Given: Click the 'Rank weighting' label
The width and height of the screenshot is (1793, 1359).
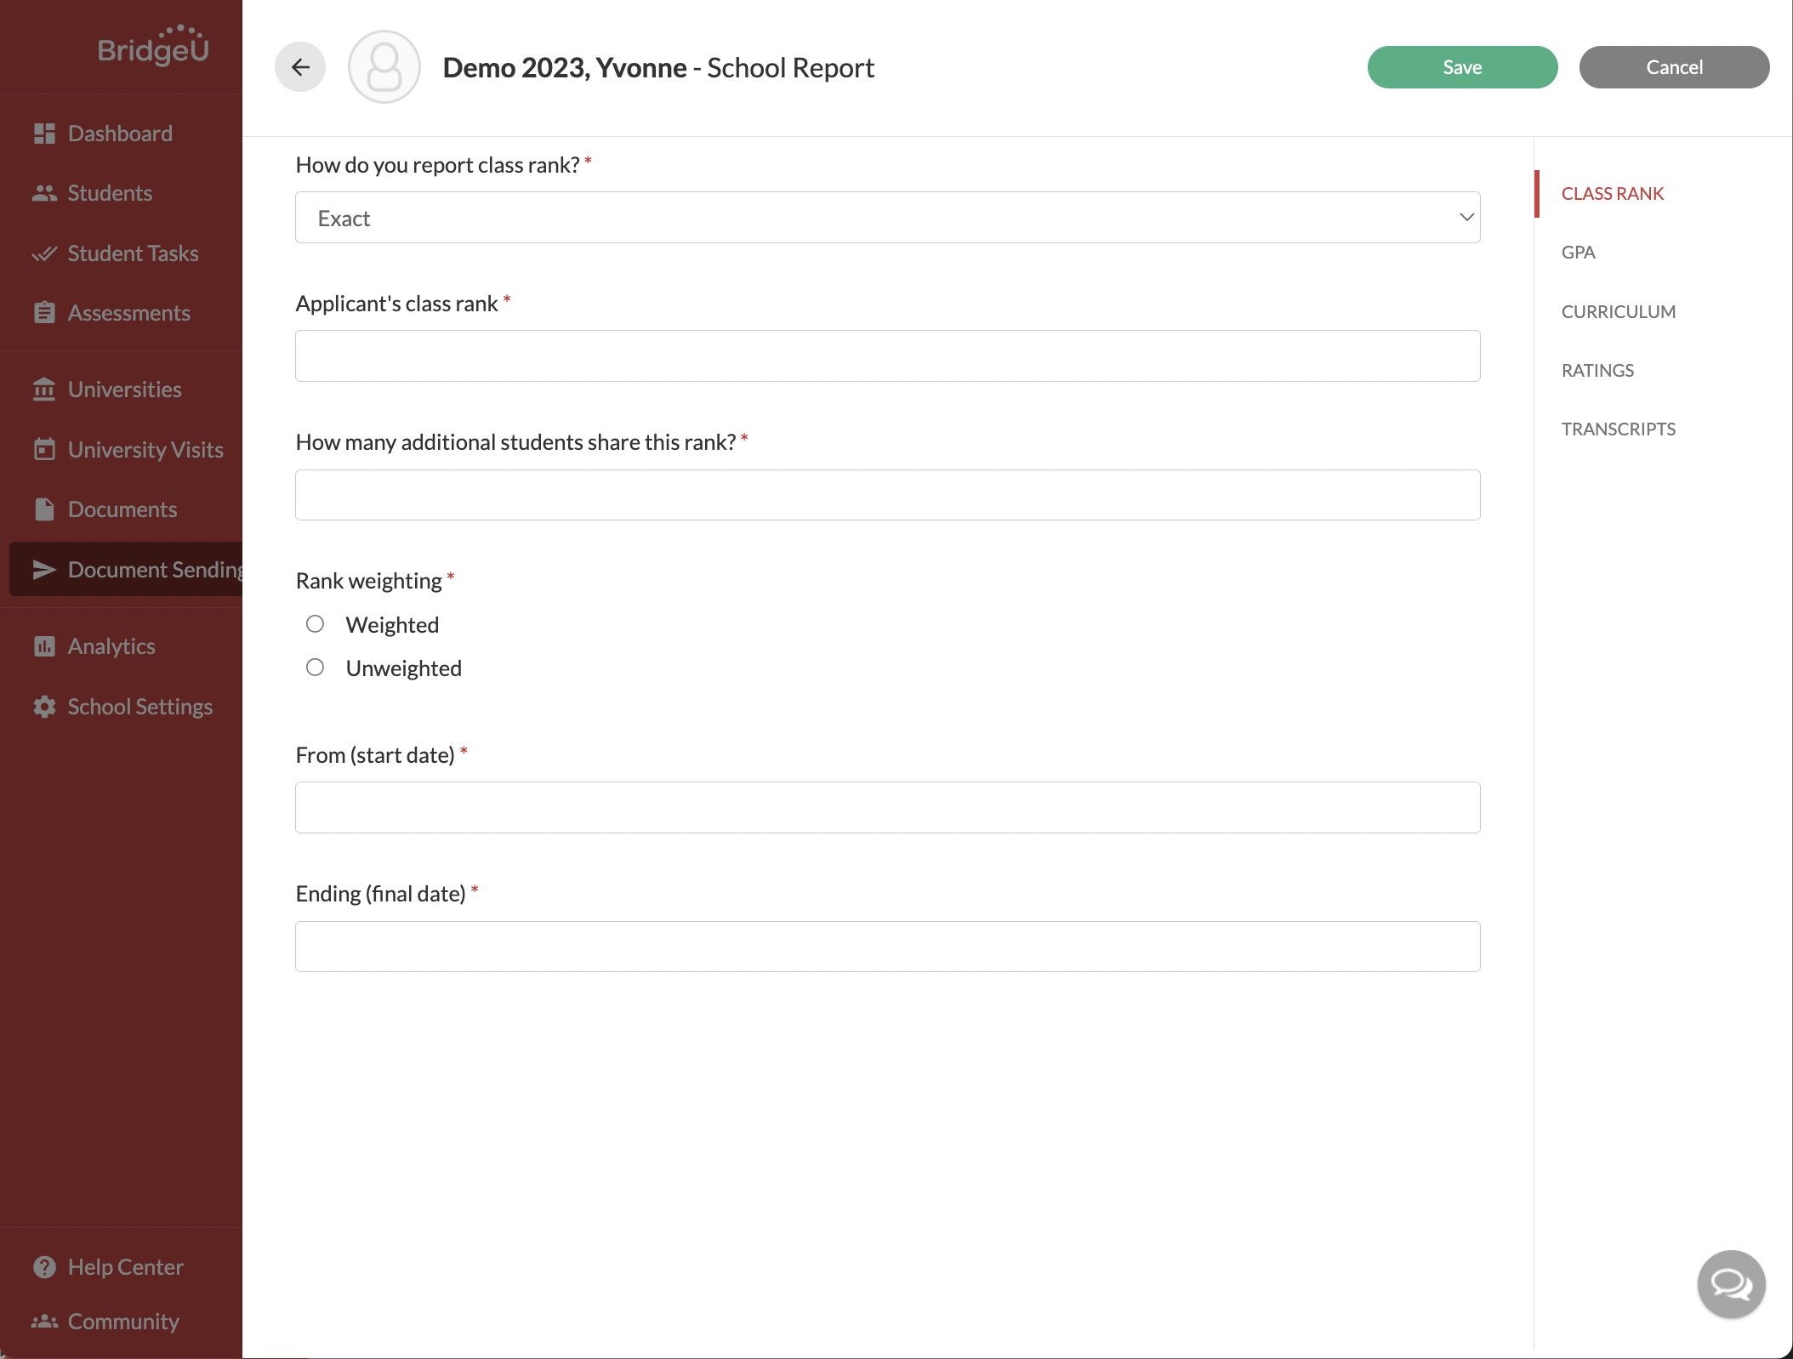Looking at the screenshot, I should [x=368, y=581].
